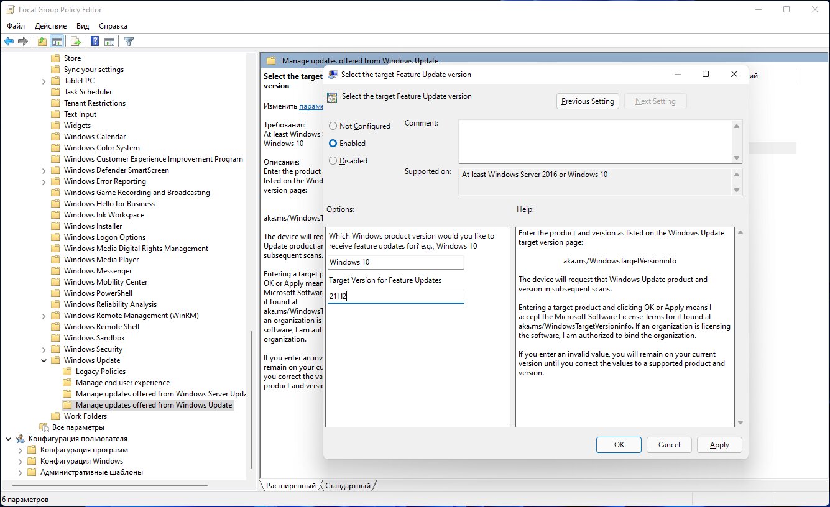Click the Apply button
This screenshot has height=507, width=830.
click(719, 445)
